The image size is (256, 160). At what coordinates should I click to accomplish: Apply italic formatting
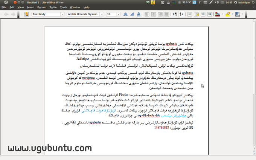click(x=132, y=14)
